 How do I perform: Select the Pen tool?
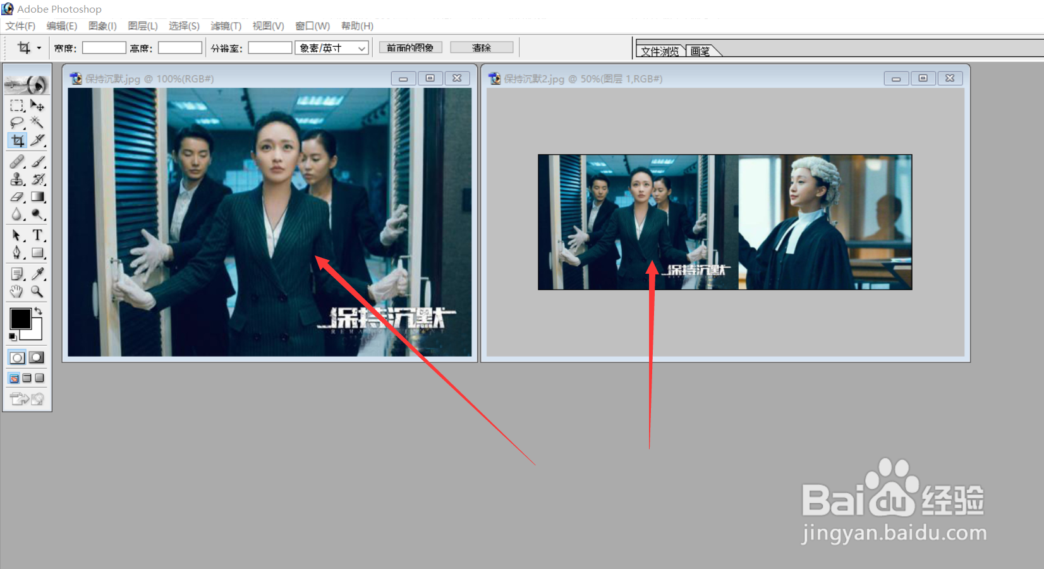pyautogui.click(x=17, y=253)
